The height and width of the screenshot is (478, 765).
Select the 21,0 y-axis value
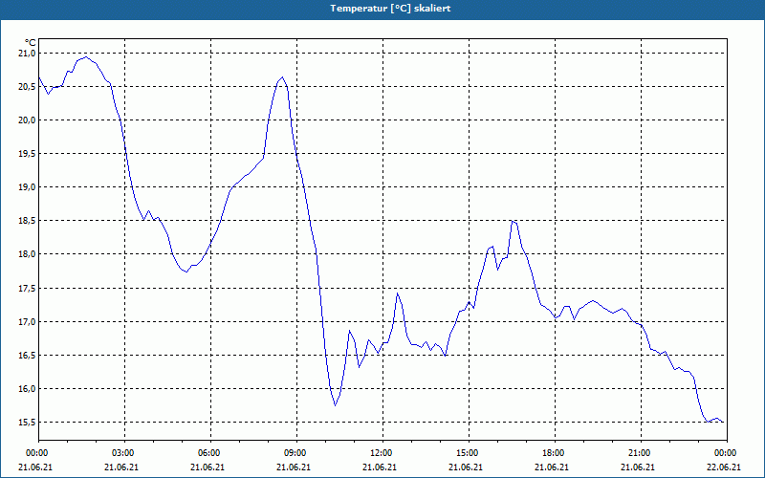click(28, 54)
